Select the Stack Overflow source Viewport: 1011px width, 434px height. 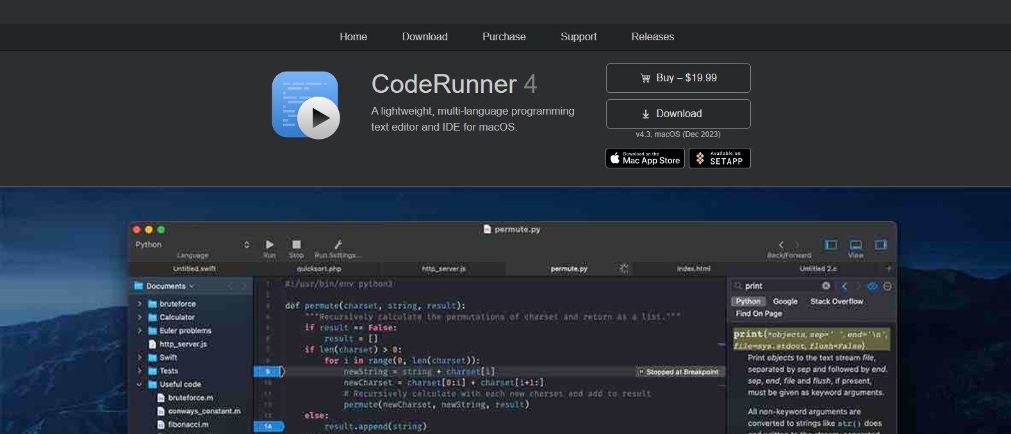pos(837,301)
